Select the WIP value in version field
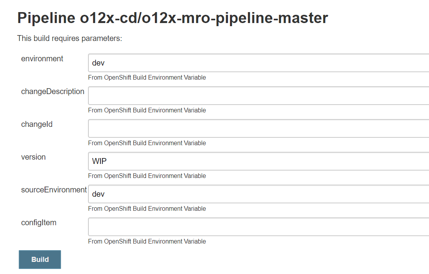This screenshot has height=274, width=429. click(x=98, y=161)
